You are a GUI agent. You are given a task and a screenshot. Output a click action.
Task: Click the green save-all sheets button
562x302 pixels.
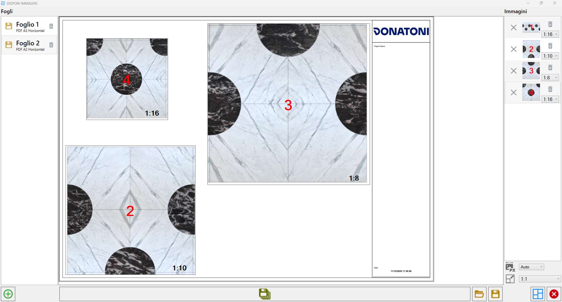coord(265,294)
